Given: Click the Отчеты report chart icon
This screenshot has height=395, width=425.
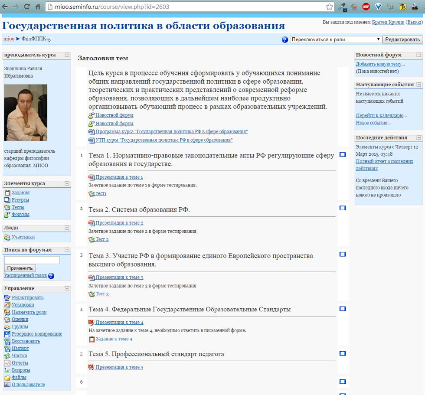Looking at the screenshot, I should (7, 363).
